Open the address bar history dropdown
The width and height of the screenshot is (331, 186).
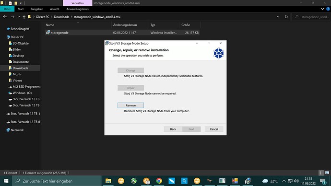point(278,17)
